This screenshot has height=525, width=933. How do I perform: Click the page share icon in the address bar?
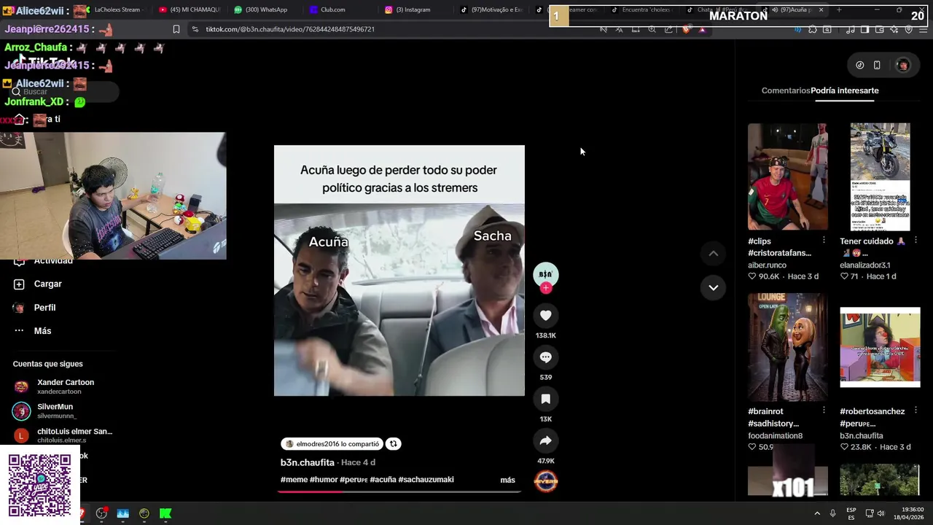(668, 29)
